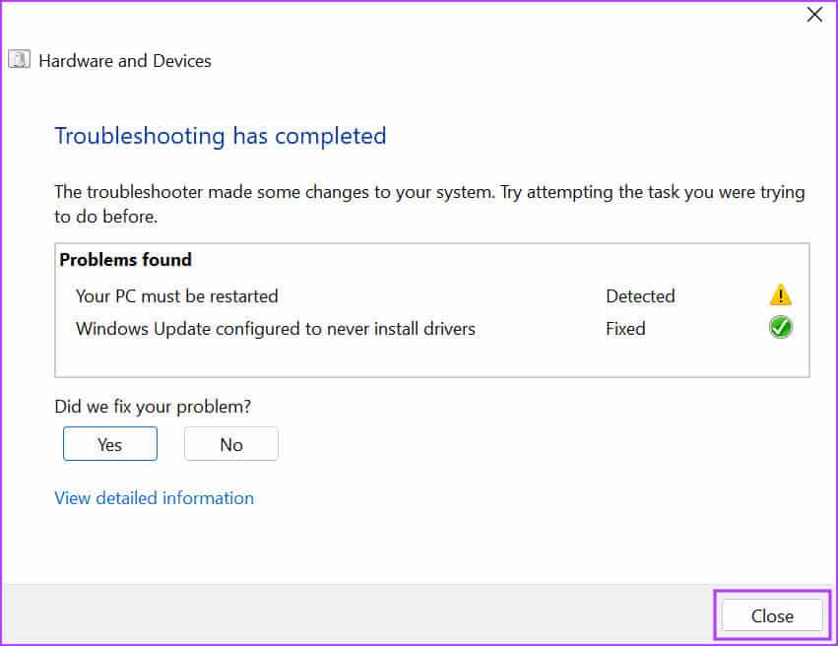Screen dimensions: 838x646
Task: Click the 'Did we fix your problem?' text
Action: point(153,407)
